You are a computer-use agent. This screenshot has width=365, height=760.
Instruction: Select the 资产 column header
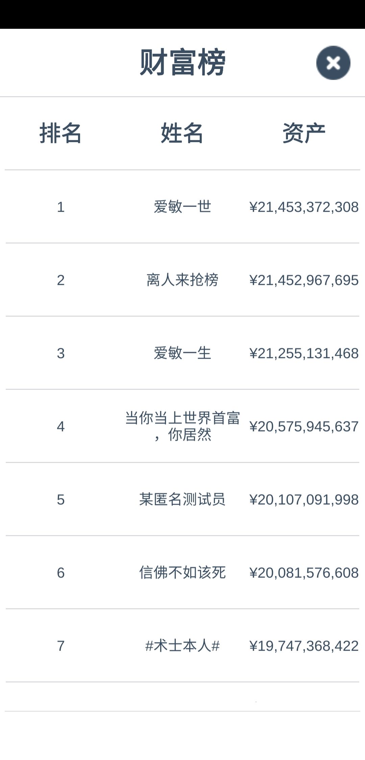click(304, 133)
